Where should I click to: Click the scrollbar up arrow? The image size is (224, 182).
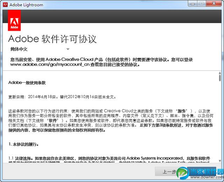[220, 73]
